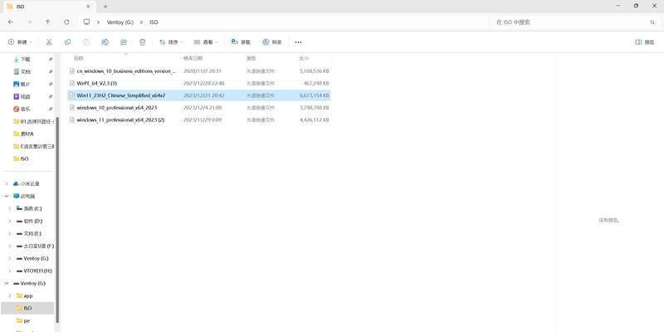Close the ISO tab
664x332 pixels.
click(x=88, y=7)
